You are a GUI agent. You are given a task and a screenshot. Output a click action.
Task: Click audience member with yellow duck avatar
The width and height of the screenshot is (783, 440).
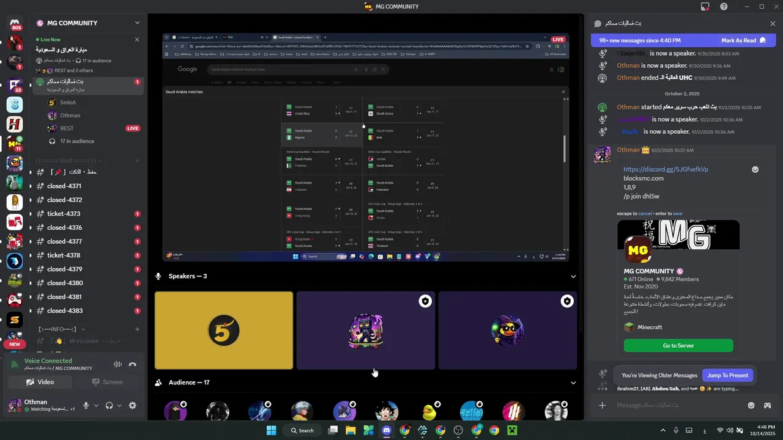coord(429,411)
